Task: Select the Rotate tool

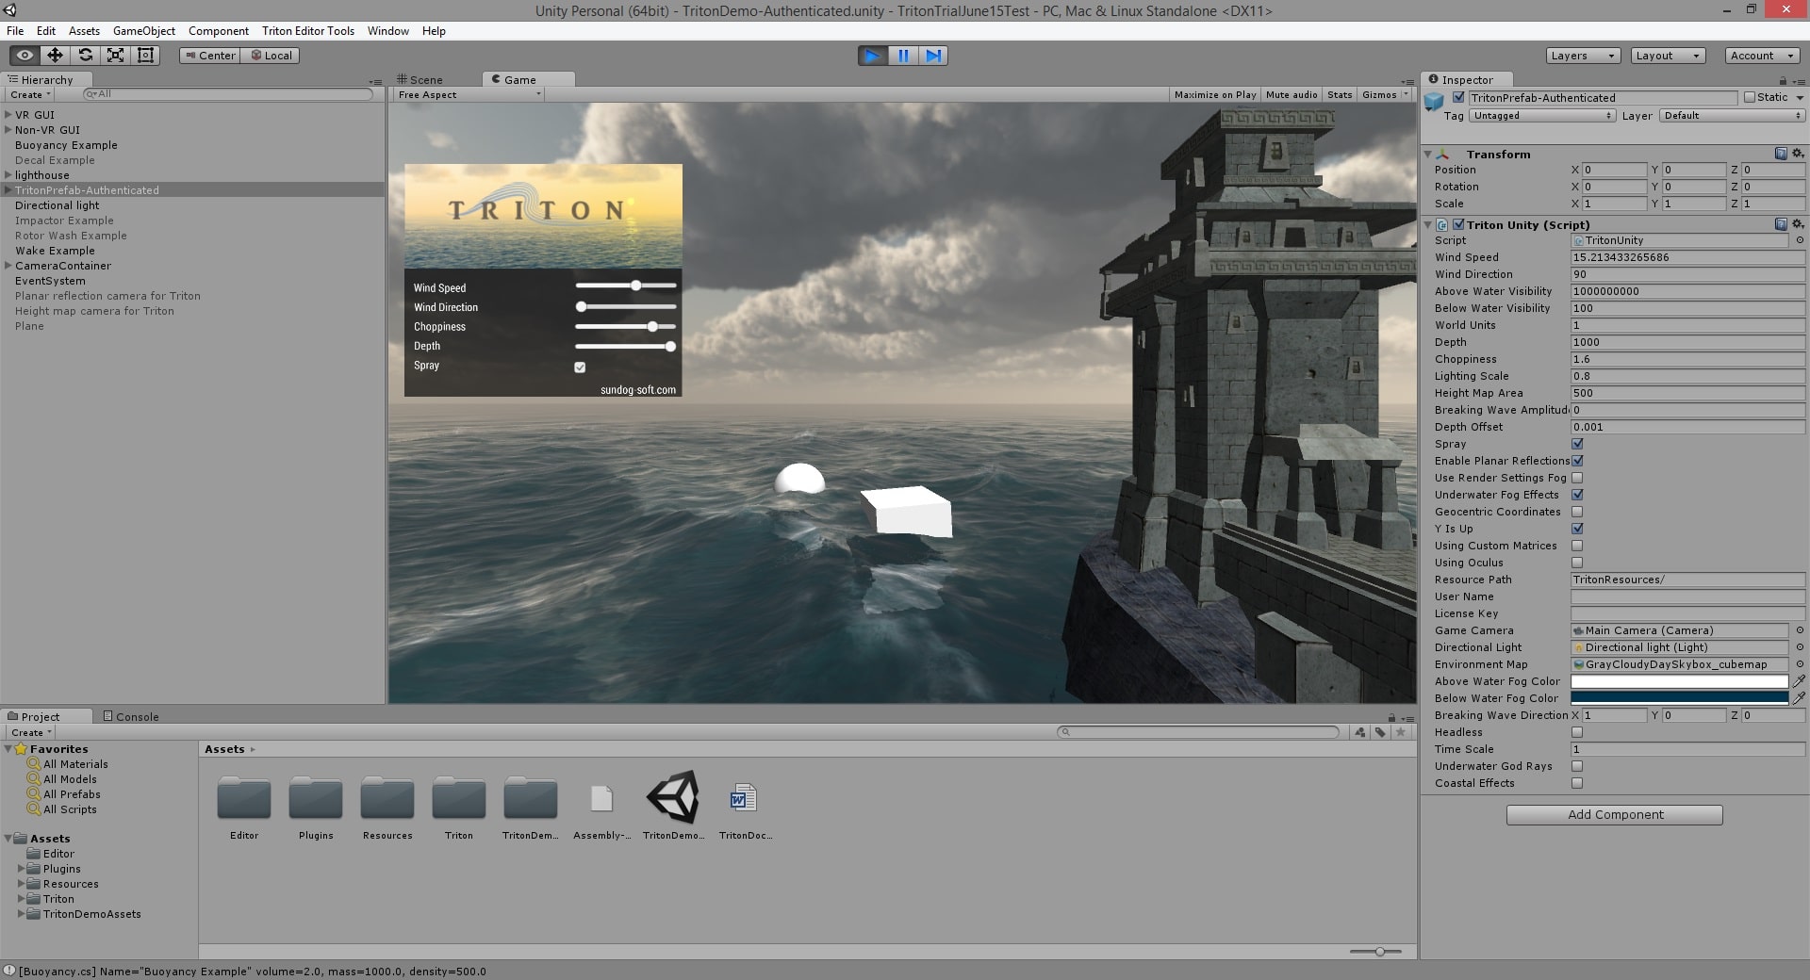Action: pyautogui.click(x=85, y=56)
